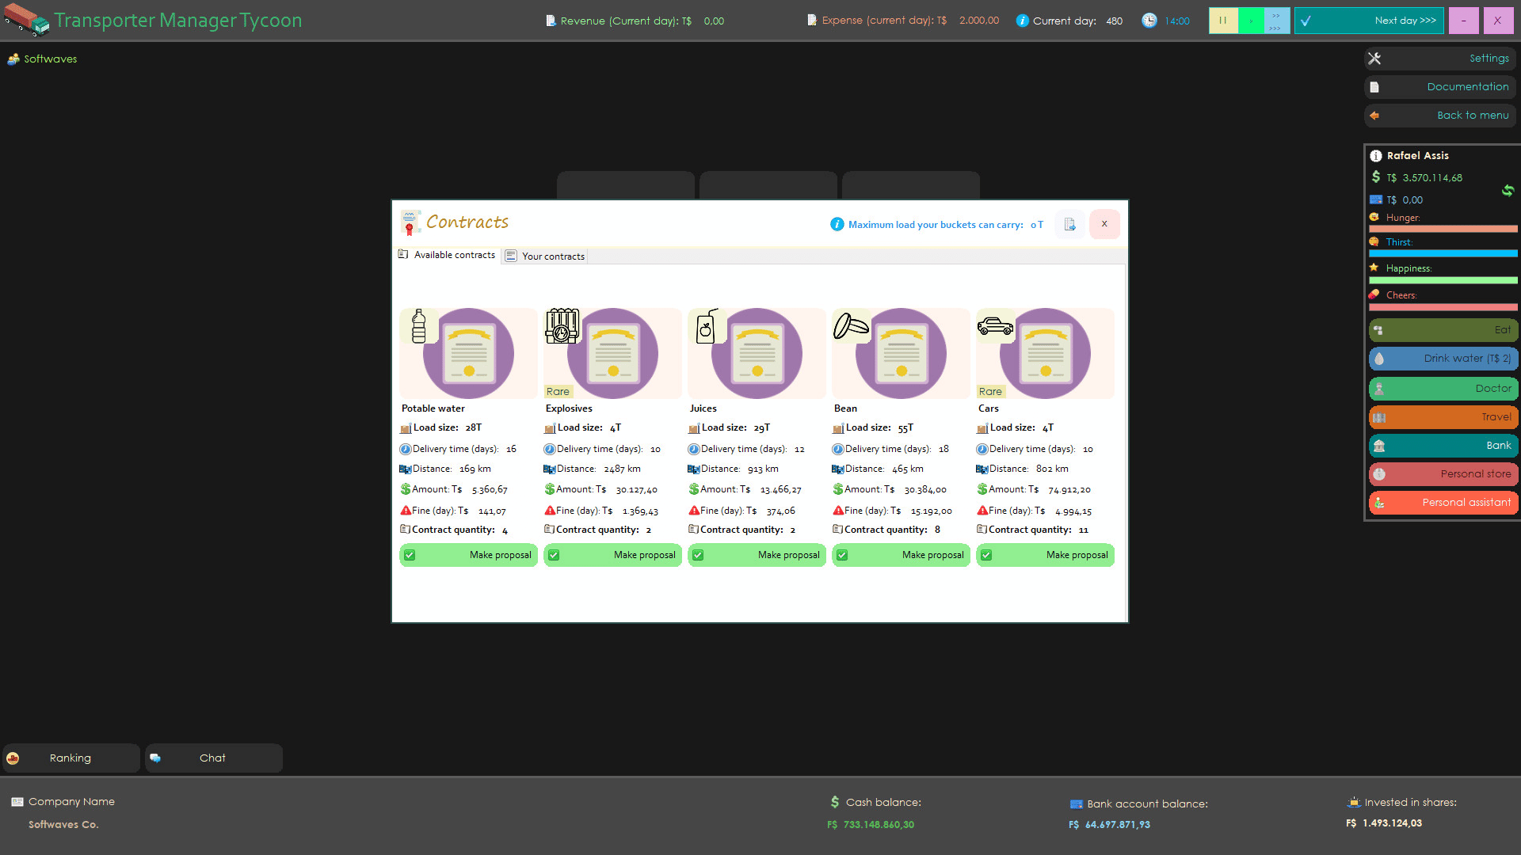This screenshot has width=1521, height=855.
Task: Open the Ranking panel
Action: (x=71, y=758)
